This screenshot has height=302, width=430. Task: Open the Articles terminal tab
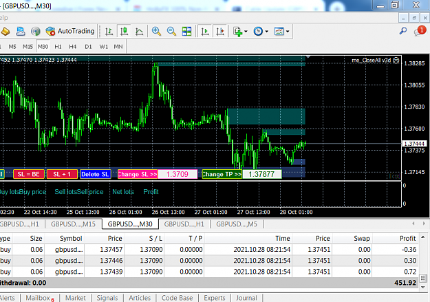tap(140, 298)
